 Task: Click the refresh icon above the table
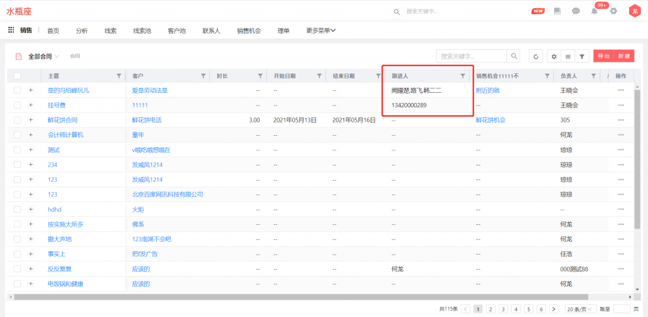(x=536, y=57)
